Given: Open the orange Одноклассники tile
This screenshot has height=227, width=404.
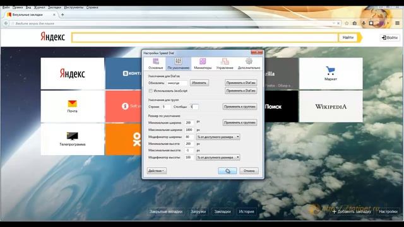Looking at the screenshot, I should pos(124,139).
